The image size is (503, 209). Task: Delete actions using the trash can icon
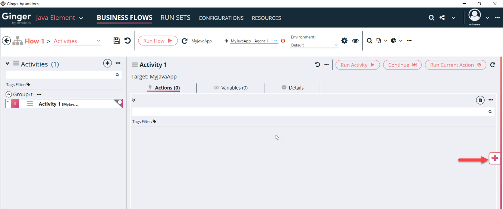click(480, 100)
